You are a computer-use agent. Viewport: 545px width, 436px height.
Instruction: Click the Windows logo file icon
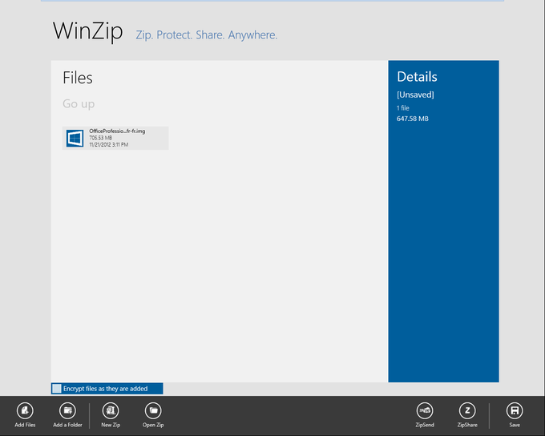pos(75,139)
